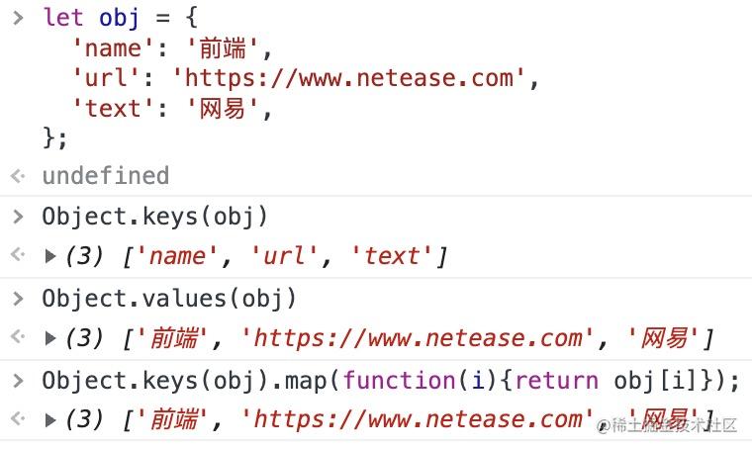Expand the Object.keys result array triangle
The height and width of the screenshot is (449, 752).
pyautogui.click(x=49, y=256)
